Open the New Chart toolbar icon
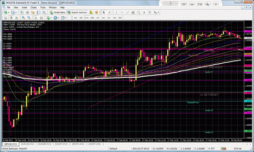This screenshot has height=152, width=254. 5,13
